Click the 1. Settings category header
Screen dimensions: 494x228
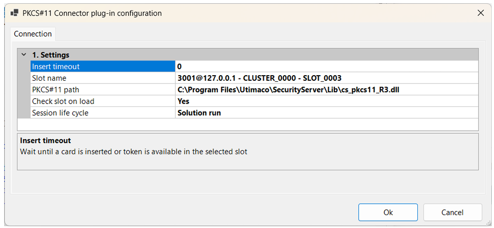click(51, 55)
